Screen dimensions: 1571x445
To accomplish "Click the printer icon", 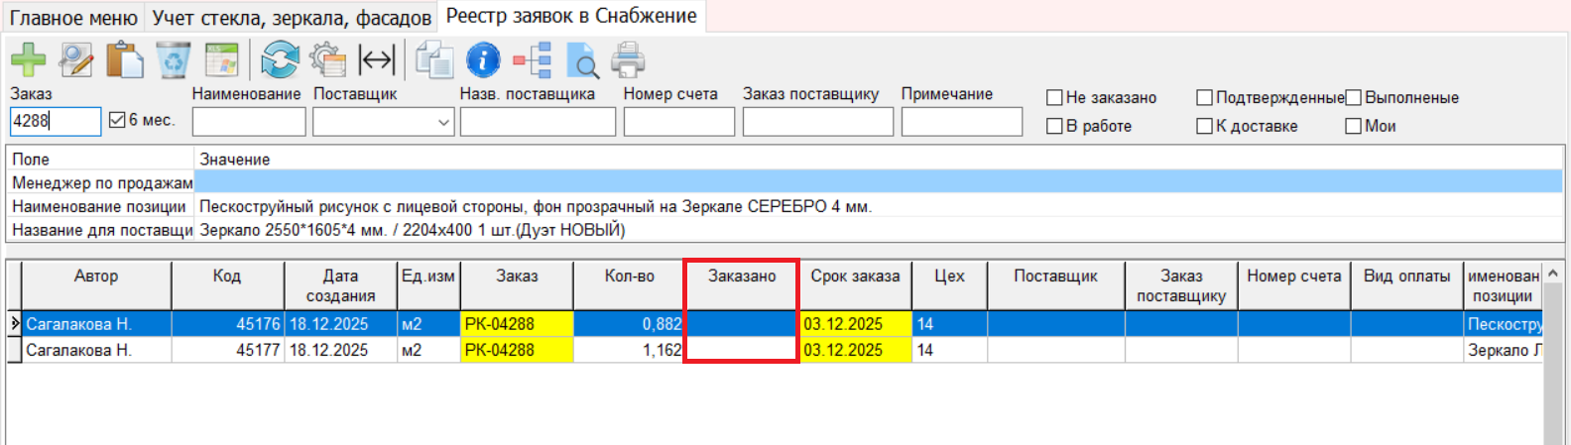I will (628, 60).
